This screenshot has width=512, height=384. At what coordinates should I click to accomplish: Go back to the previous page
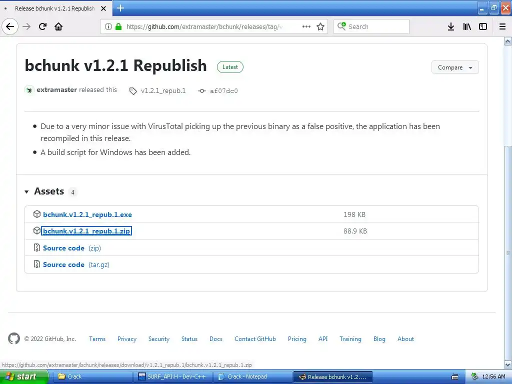10,26
